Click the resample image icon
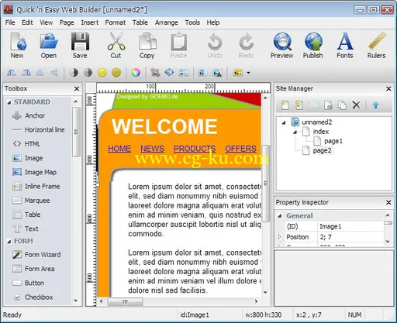The width and height of the screenshot is (397, 323). point(169,73)
